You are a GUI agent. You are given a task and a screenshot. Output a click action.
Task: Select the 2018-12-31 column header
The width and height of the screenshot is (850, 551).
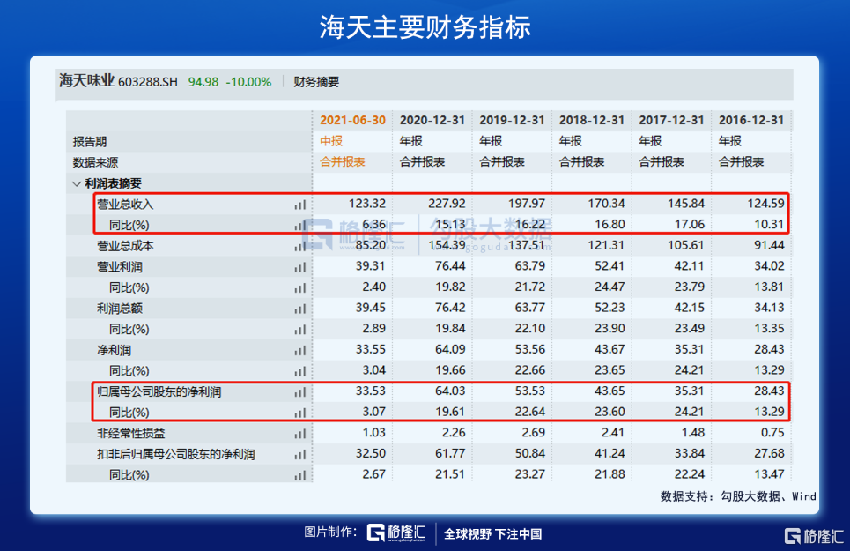pyautogui.click(x=592, y=121)
